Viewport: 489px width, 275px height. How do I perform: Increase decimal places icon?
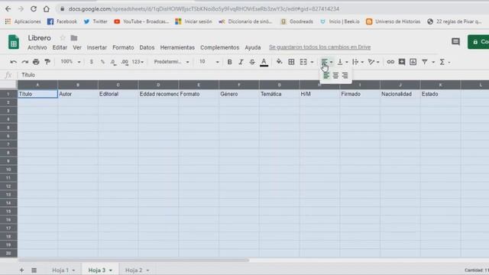[x=125, y=62]
